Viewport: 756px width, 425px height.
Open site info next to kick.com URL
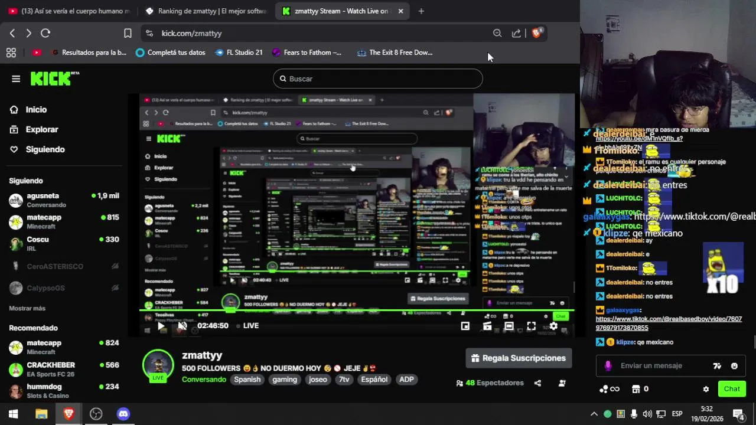[149, 33]
